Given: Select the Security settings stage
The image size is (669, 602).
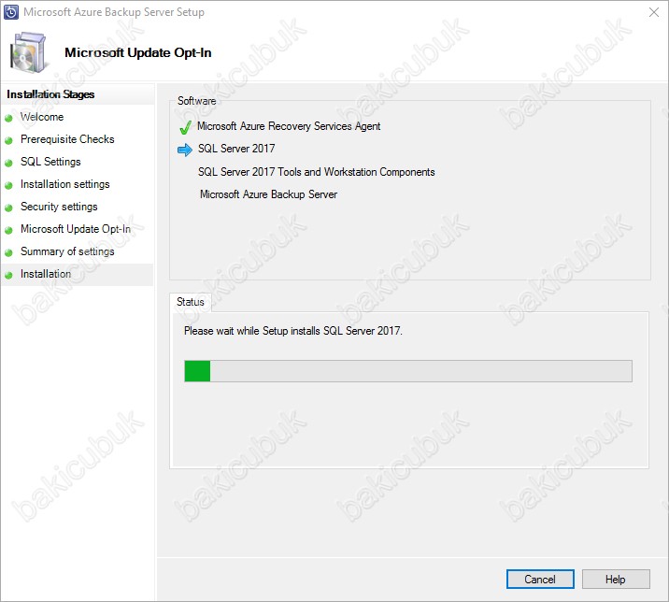Looking at the screenshot, I should point(59,207).
